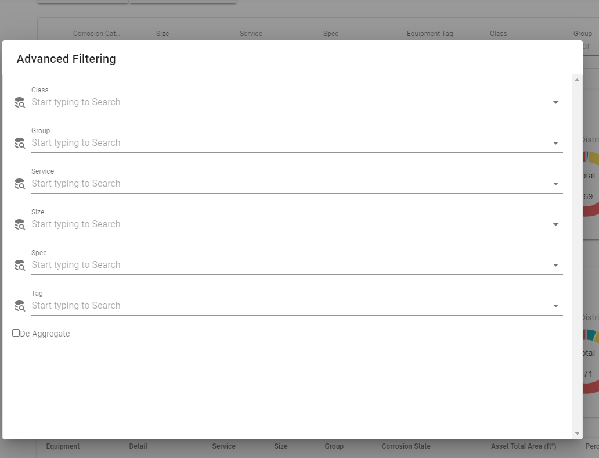The height and width of the screenshot is (458, 599).
Task: Click the database search icon beside Service
Action: click(x=20, y=184)
